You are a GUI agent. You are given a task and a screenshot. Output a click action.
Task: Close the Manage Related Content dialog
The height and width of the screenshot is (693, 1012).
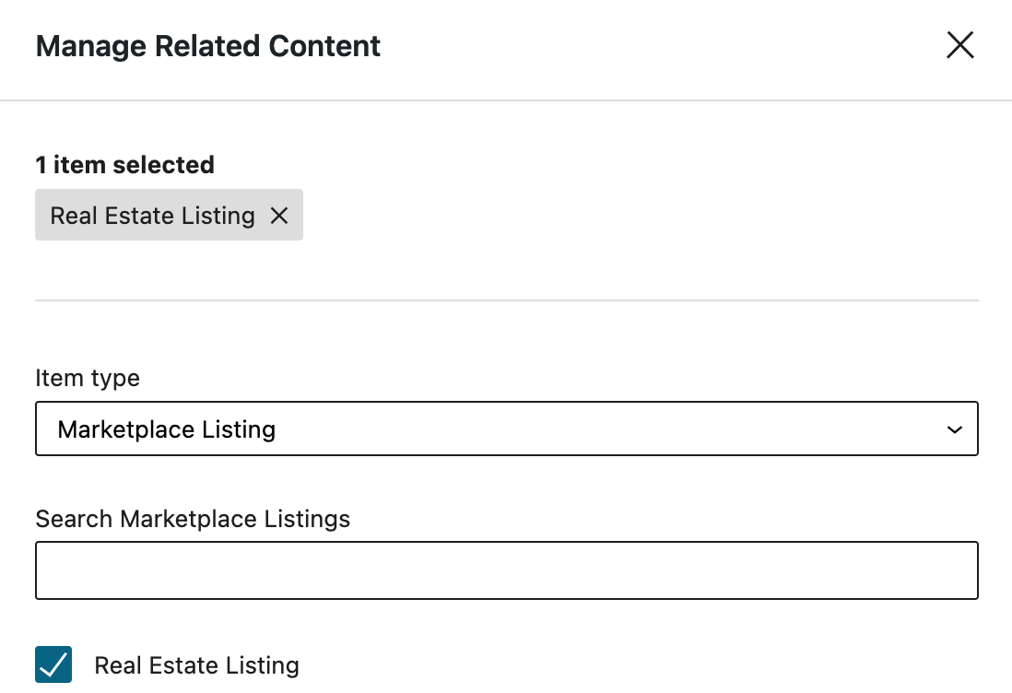tap(959, 45)
